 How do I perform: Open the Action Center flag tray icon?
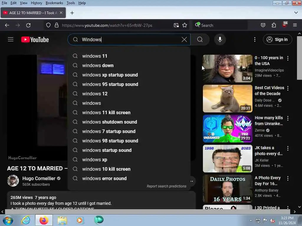pyautogui.click(x=265, y=220)
